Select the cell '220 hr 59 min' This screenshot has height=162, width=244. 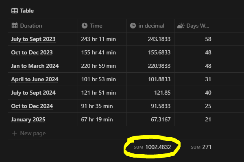[x=102, y=66]
